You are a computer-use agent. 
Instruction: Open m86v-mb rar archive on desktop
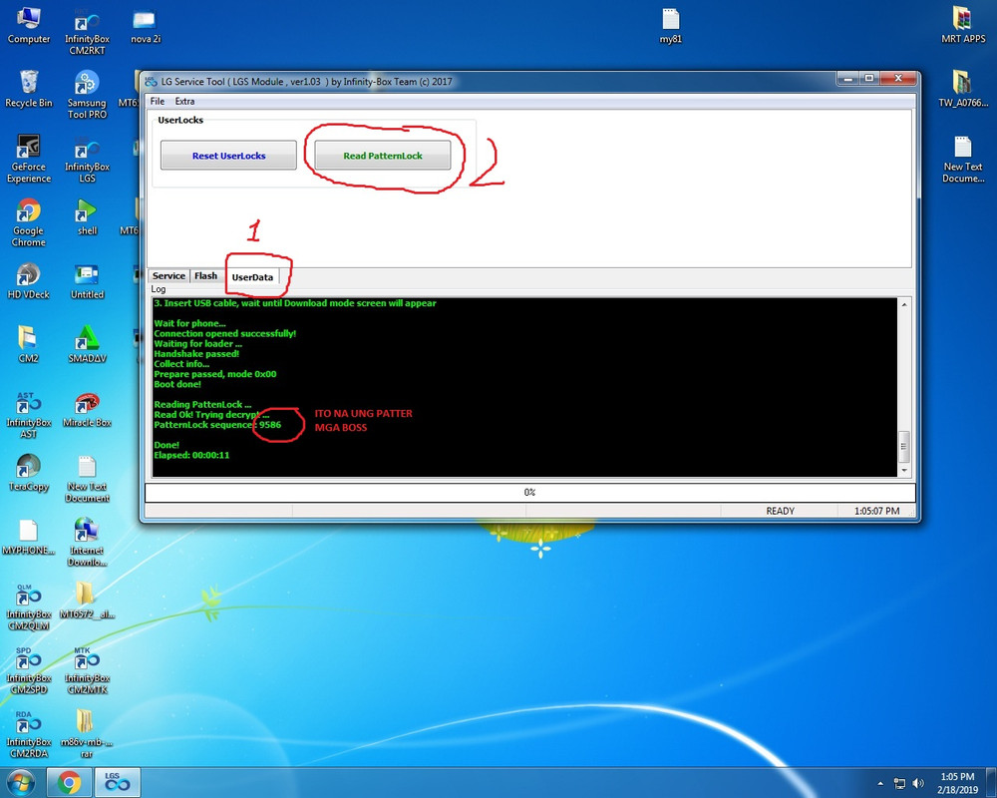[87, 734]
